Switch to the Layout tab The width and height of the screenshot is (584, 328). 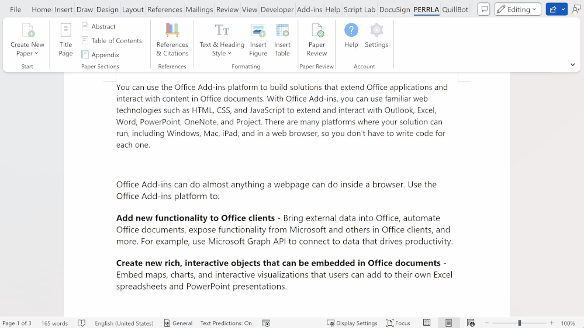133,9
